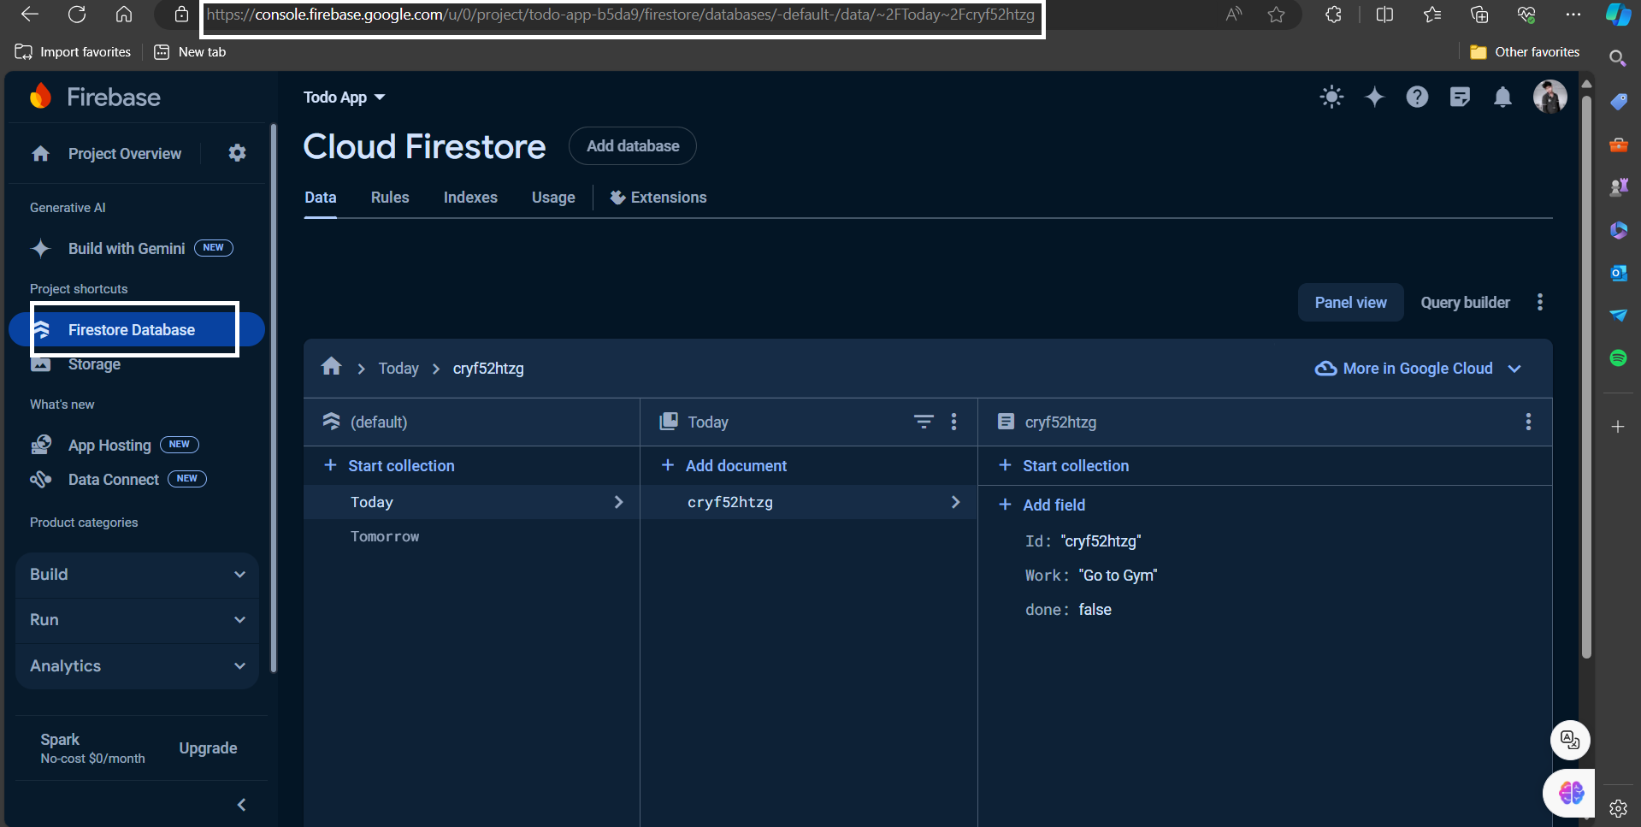
Task: Add a new Edge sidebar app
Action: (x=1618, y=427)
